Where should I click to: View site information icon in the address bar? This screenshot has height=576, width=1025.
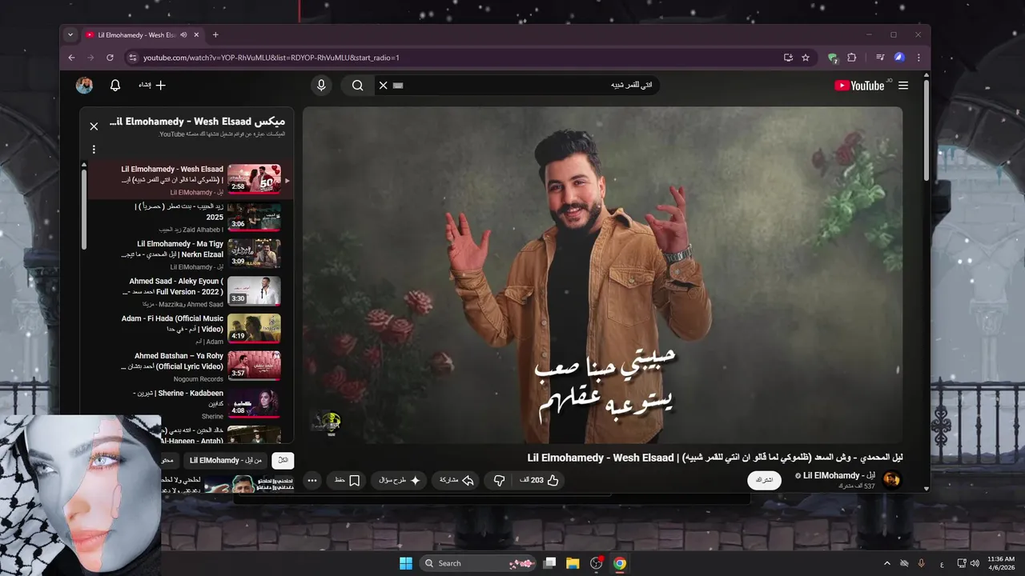[133, 58]
